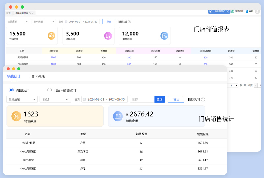
Task: Click the orange 销售数量 icon
Action: point(16,116)
